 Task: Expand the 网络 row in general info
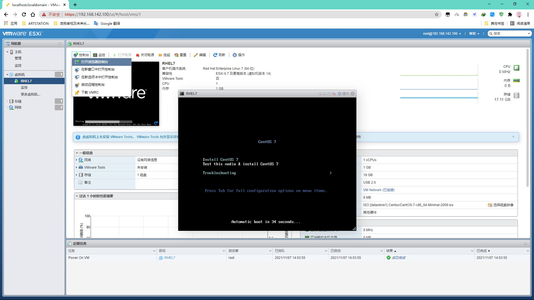click(x=76, y=160)
